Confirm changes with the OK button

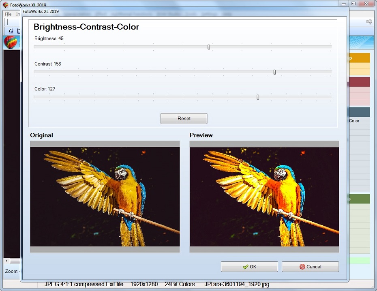[249, 267]
